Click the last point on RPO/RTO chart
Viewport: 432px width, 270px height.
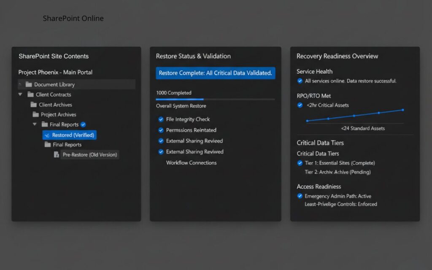coord(403,110)
